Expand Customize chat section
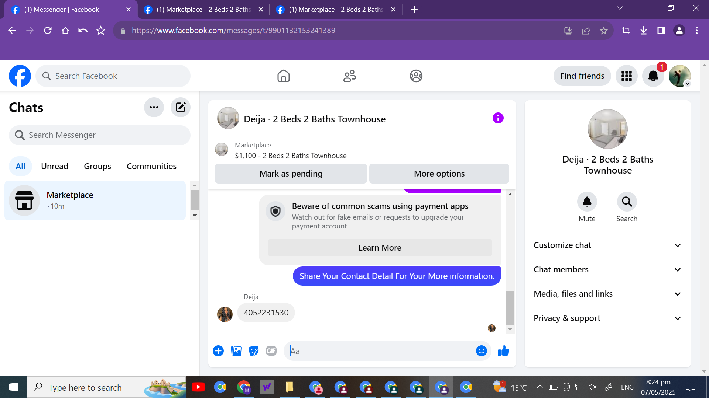This screenshot has width=709, height=398. tap(607, 245)
